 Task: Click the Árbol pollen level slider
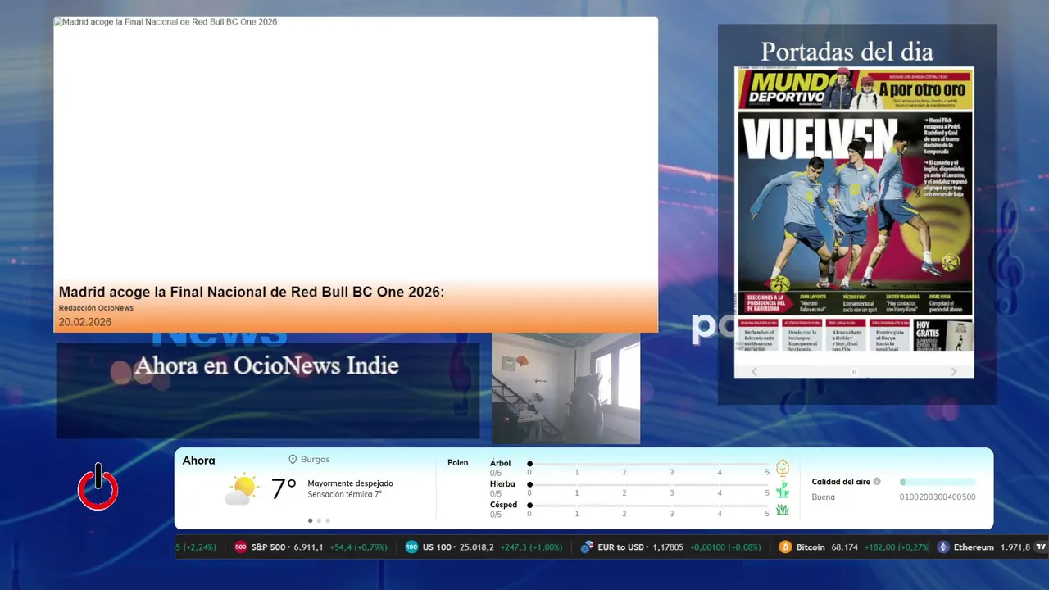[x=649, y=464]
